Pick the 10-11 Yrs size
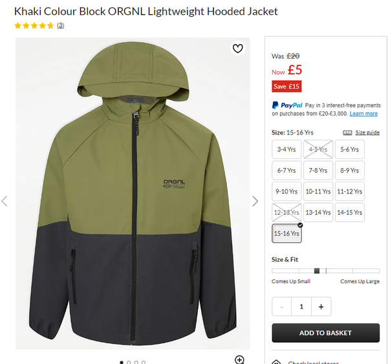The height and width of the screenshot is (364, 388). [318, 191]
